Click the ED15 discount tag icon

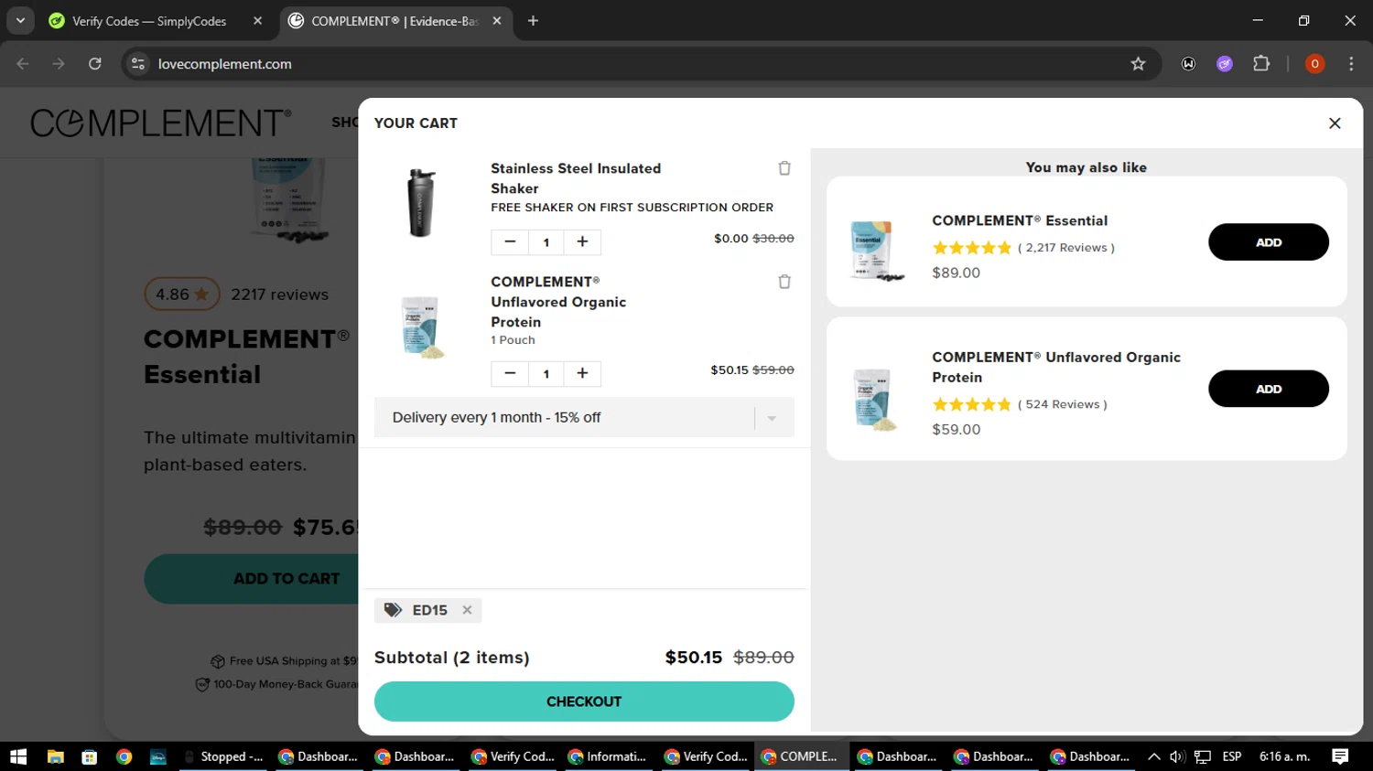tap(393, 610)
